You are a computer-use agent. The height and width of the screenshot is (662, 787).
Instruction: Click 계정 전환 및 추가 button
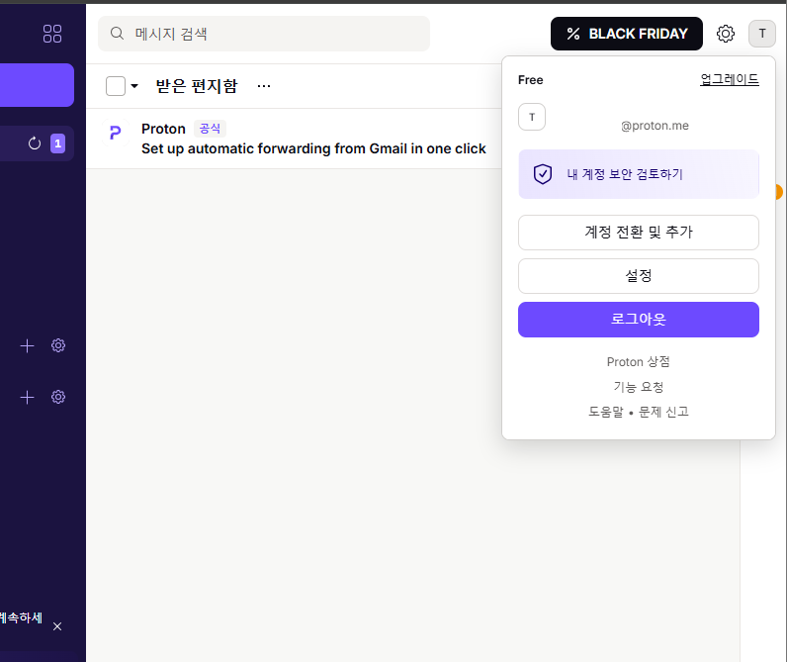coord(639,233)
